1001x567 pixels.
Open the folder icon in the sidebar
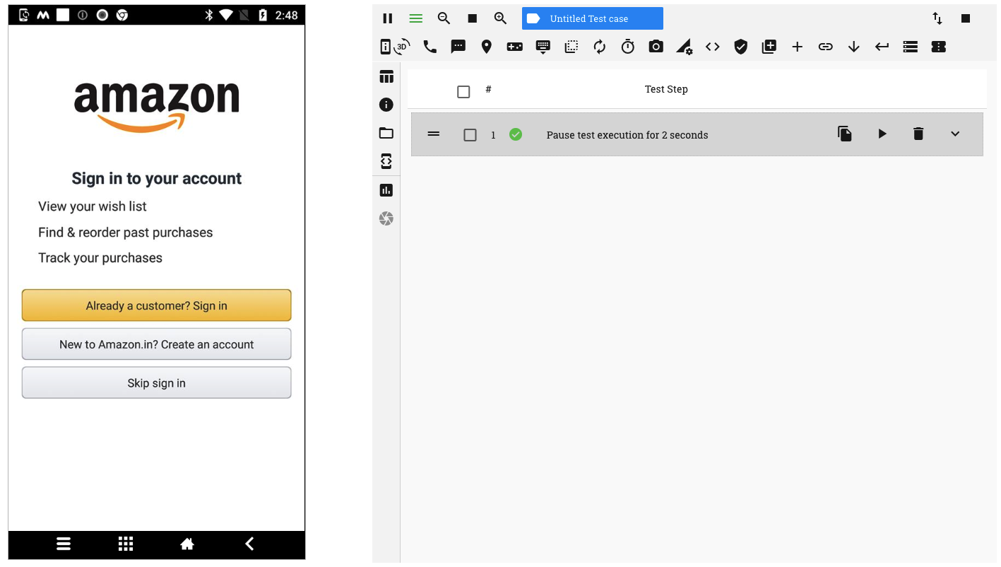point(386,133)
